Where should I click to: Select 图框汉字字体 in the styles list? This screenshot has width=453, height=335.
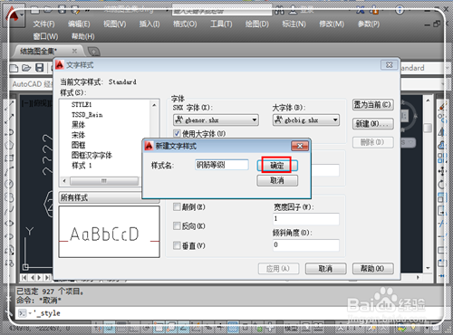coord(92,155)
